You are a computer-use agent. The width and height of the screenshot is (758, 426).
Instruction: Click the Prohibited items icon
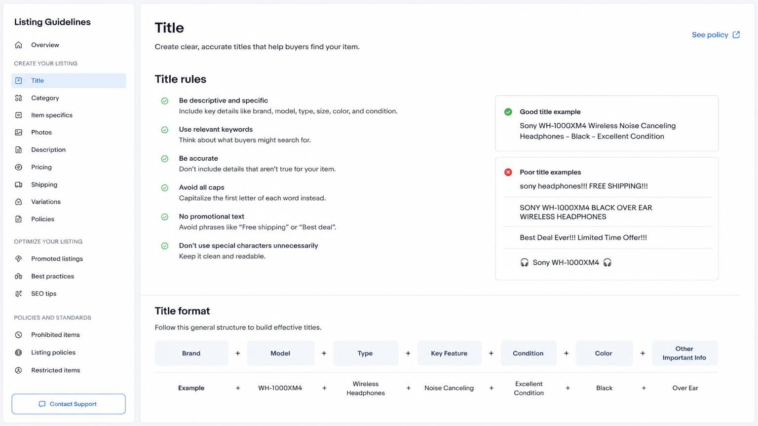pos(19,335)
